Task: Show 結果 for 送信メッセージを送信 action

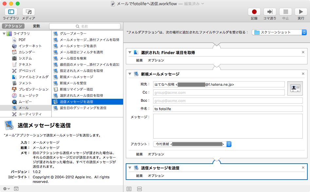Action: click(x=139, y=176)
